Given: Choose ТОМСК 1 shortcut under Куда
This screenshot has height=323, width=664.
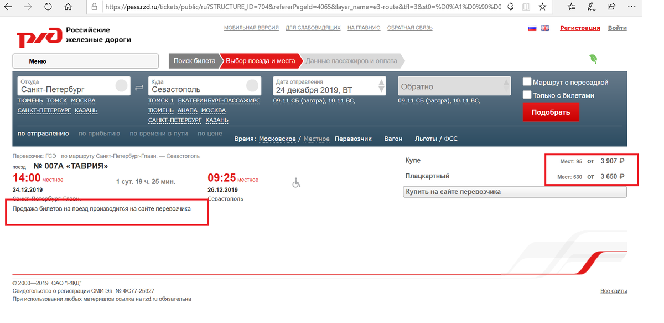Looking at the screenshot, I should click(x=161, y=101).
